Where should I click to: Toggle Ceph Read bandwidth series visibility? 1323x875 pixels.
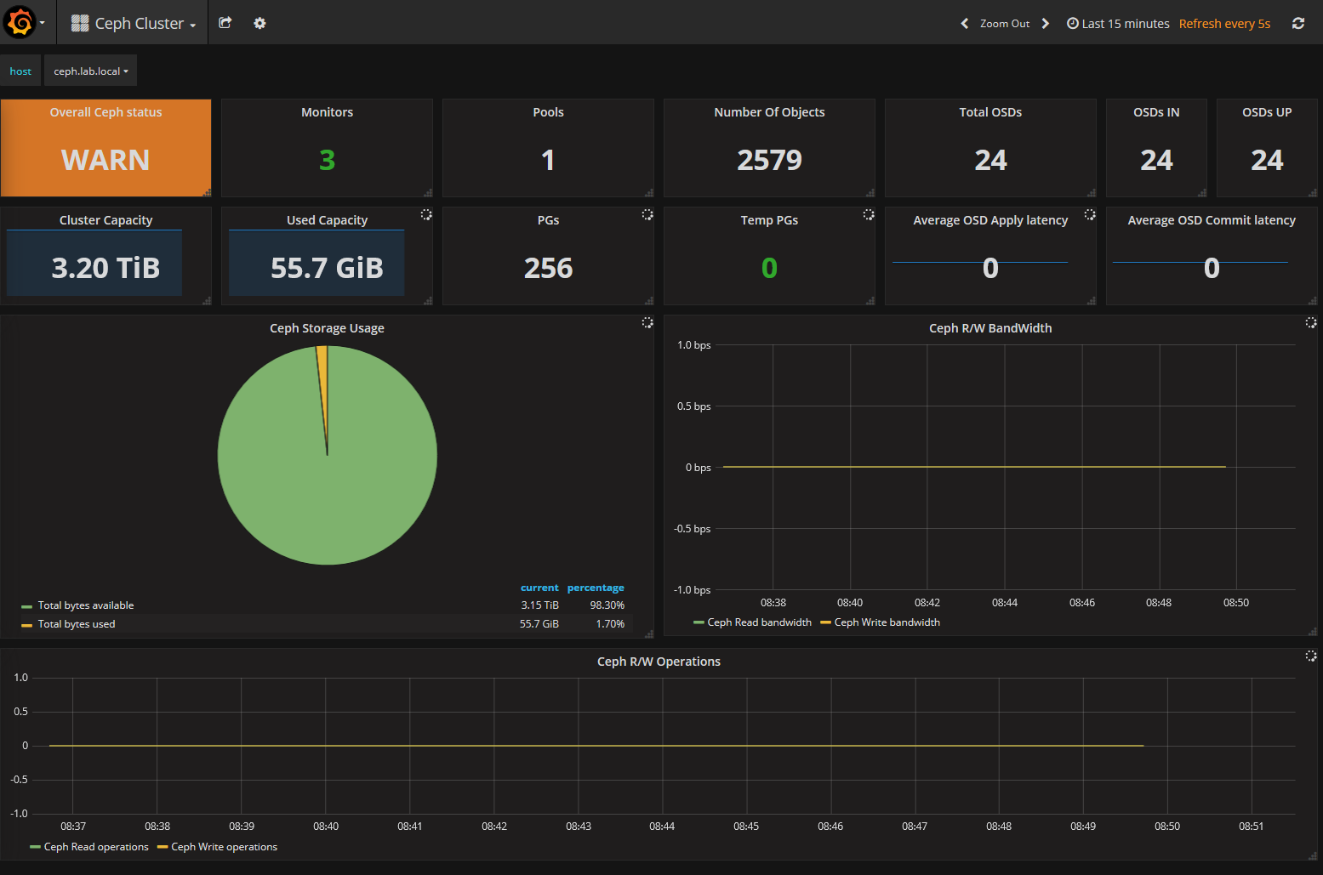click(759, 622)
